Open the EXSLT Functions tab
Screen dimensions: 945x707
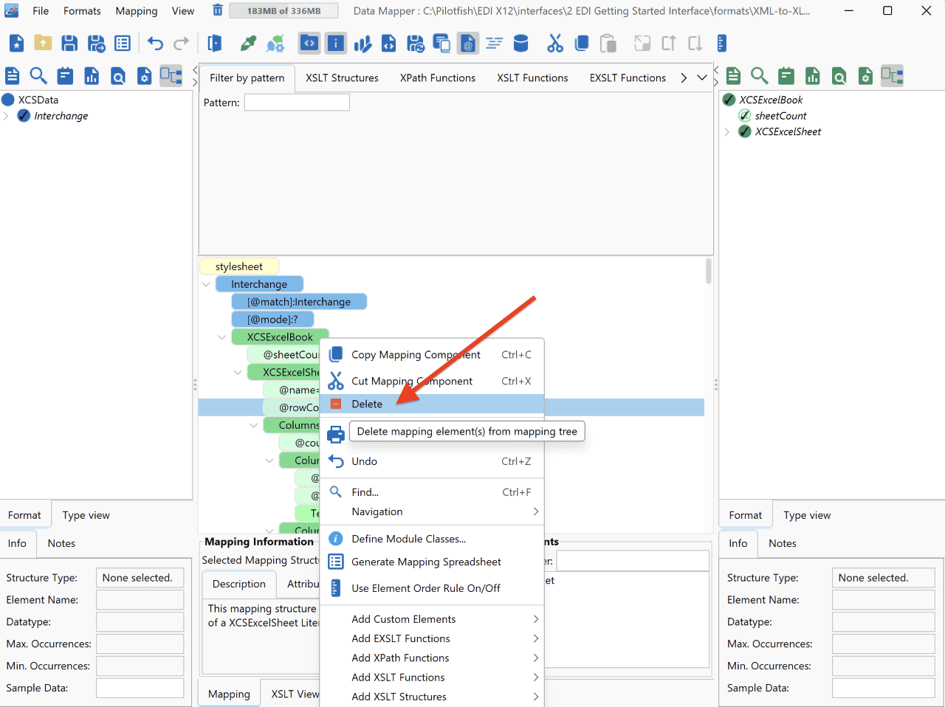coord(628,77)
